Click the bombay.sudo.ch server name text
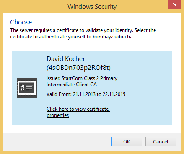Screen dimensions: 184x154 pyautogui.click(x=111, y=37)
